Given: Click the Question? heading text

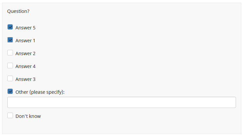Looking at the screenshot, I should [18, 11].
